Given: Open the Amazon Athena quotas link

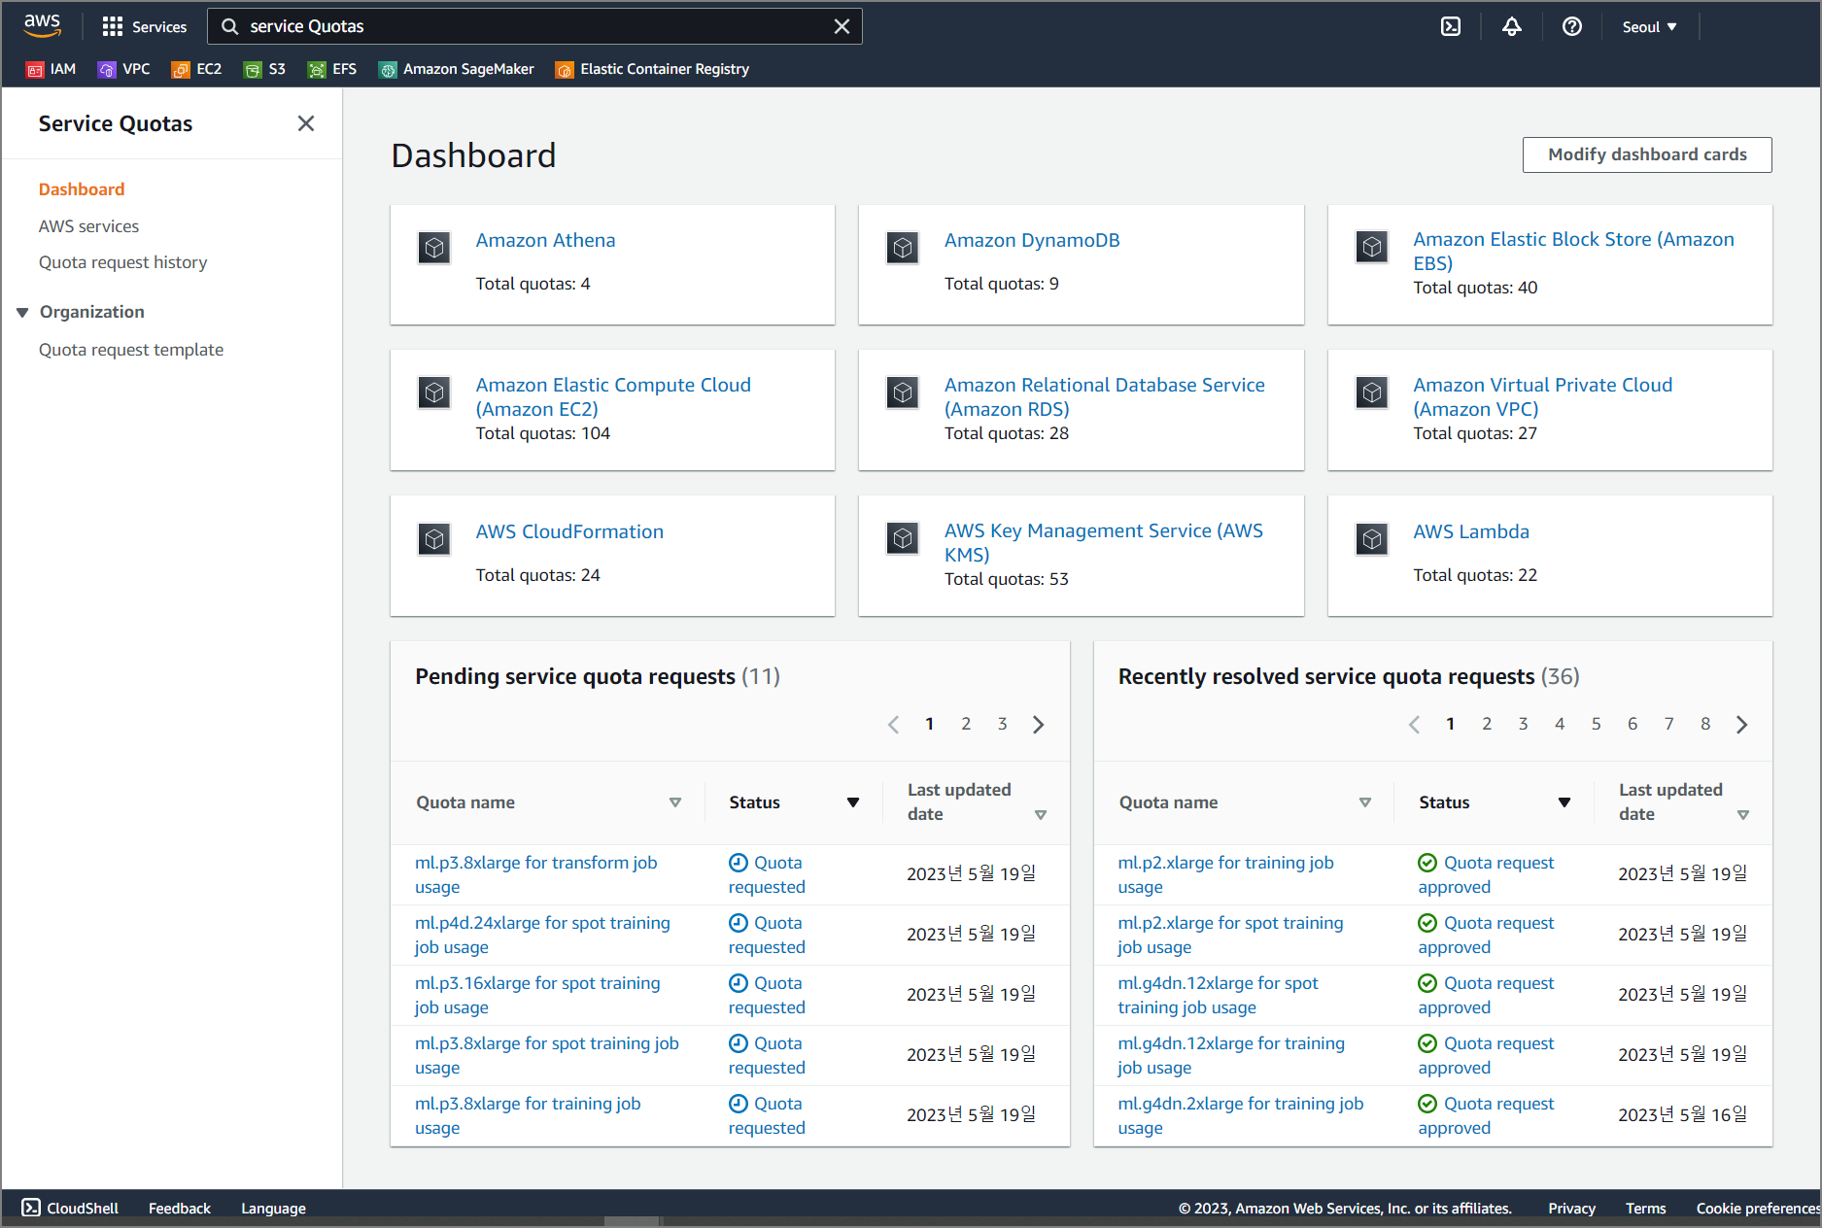Looking at the screenshot, I should point(545,240).
